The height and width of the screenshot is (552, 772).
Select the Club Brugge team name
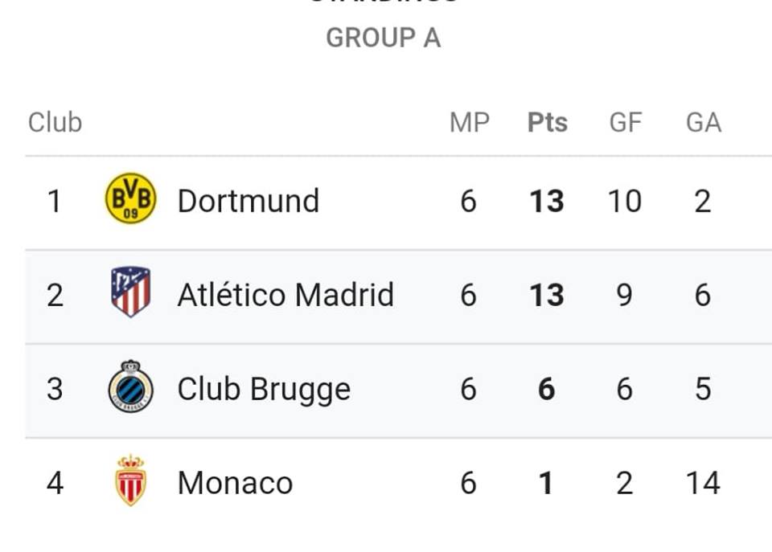(x=264, y=390)
